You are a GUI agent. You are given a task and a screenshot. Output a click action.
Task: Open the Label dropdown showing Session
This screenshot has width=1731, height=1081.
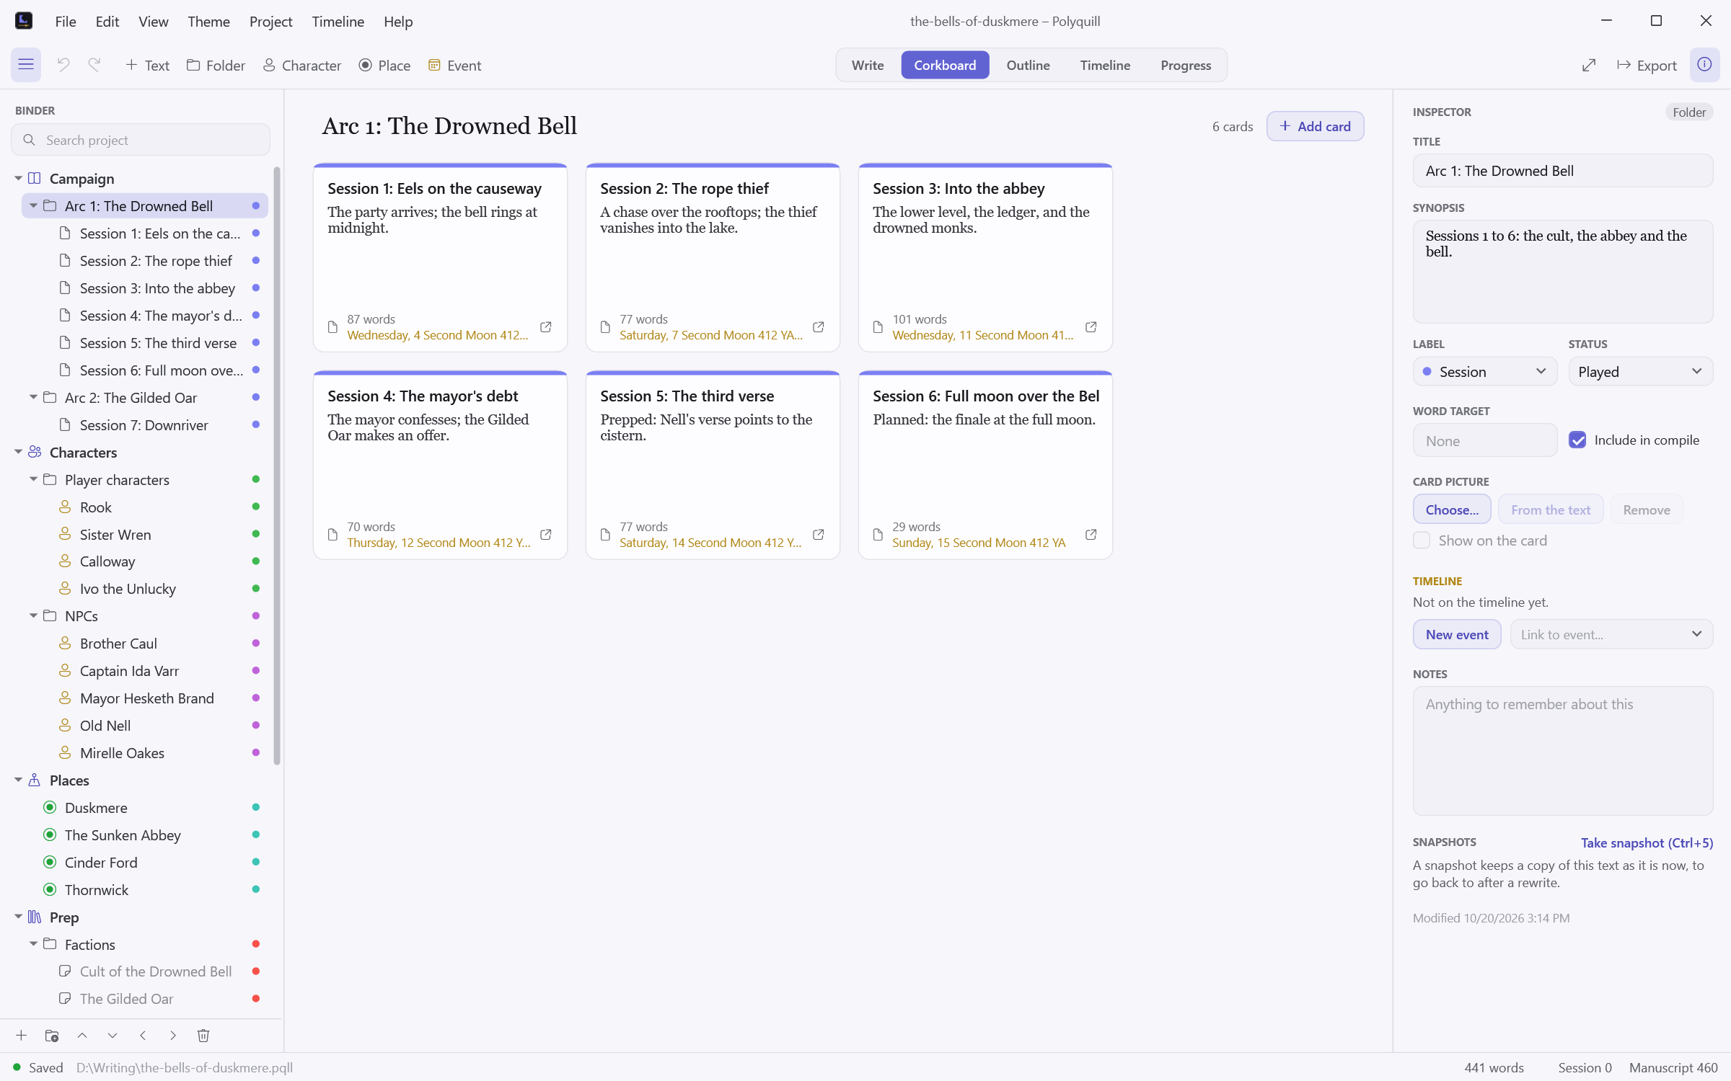(1485, 372)
